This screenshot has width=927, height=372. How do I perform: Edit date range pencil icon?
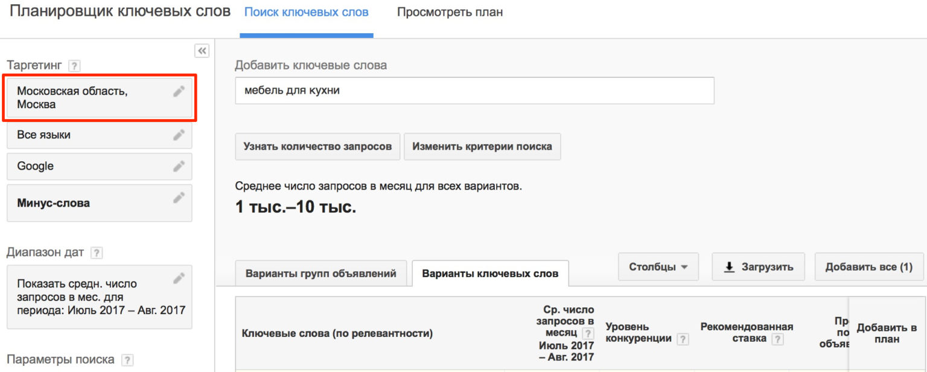click(x=179, y=278)
